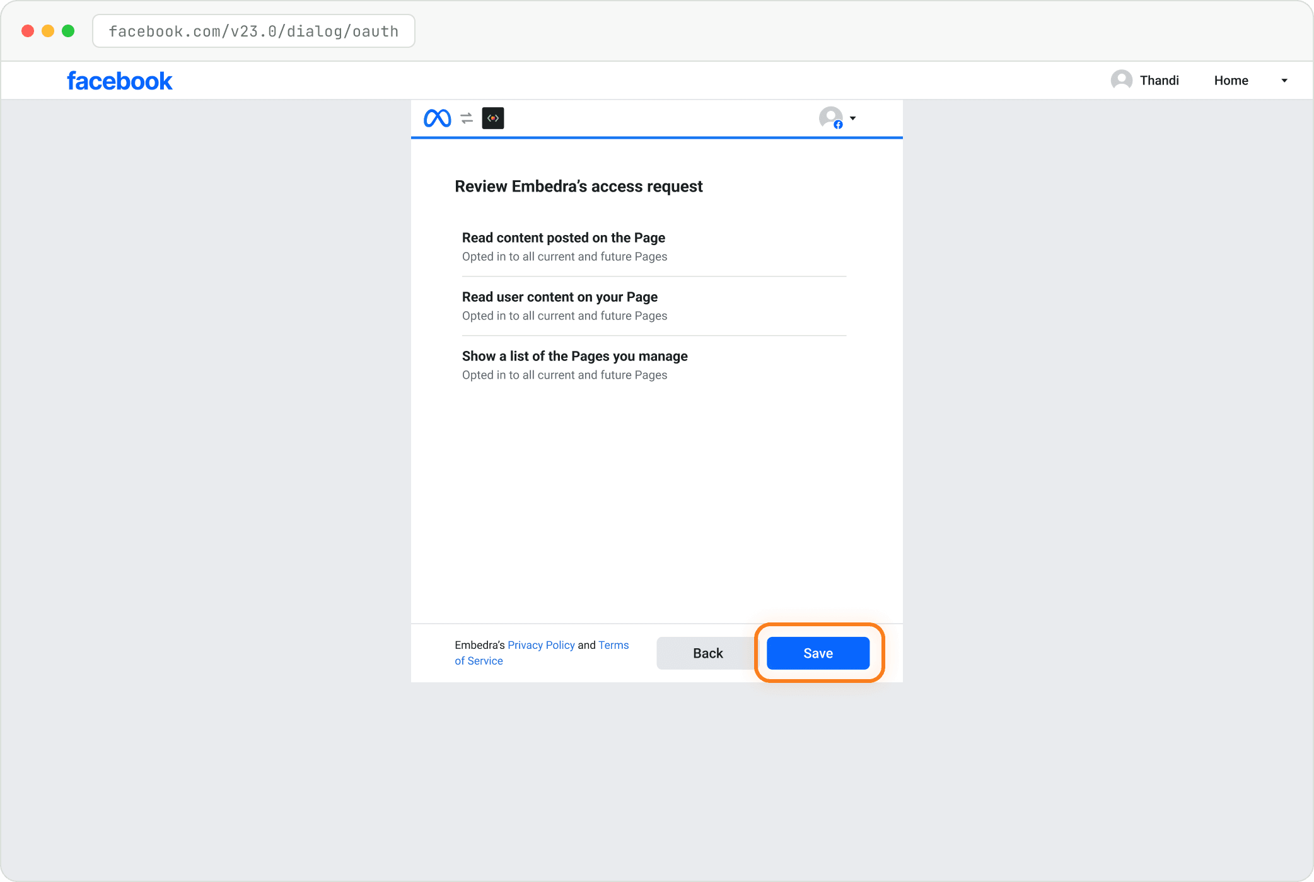This screenshot has width=1314, height=882.
Task: Click Thandi's profile avatar in the top bar
Action: coord(1121,80)
